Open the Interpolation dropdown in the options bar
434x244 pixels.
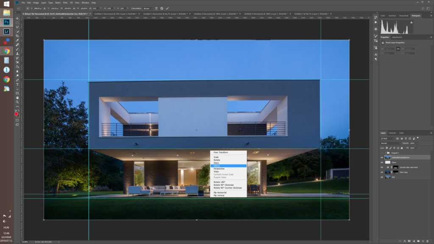147,8
